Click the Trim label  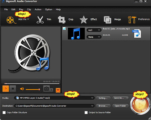pos(49,19)
